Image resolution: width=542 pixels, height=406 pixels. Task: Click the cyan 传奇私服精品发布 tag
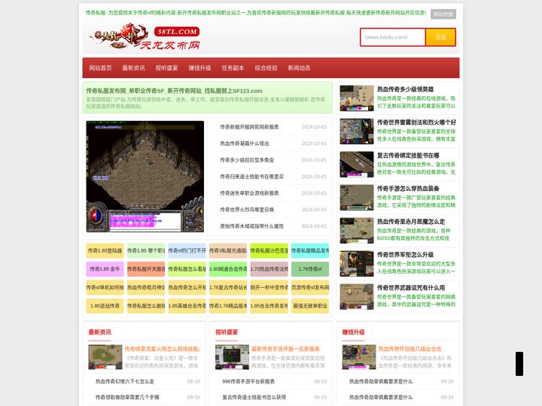[310, 250]
